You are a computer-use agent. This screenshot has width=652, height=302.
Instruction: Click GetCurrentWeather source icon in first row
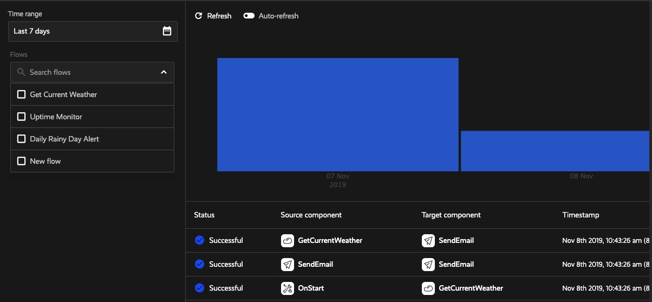point(288,240)
